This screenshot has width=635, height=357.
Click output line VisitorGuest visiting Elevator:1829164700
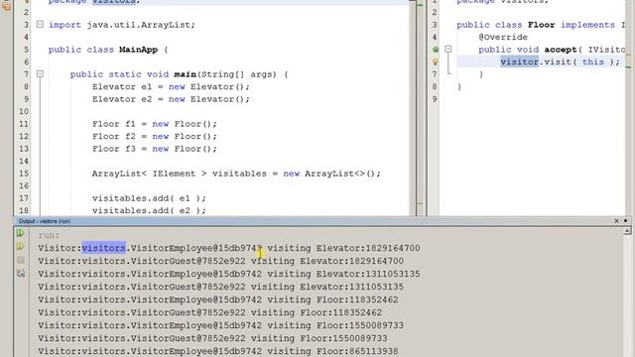point(220,261)
